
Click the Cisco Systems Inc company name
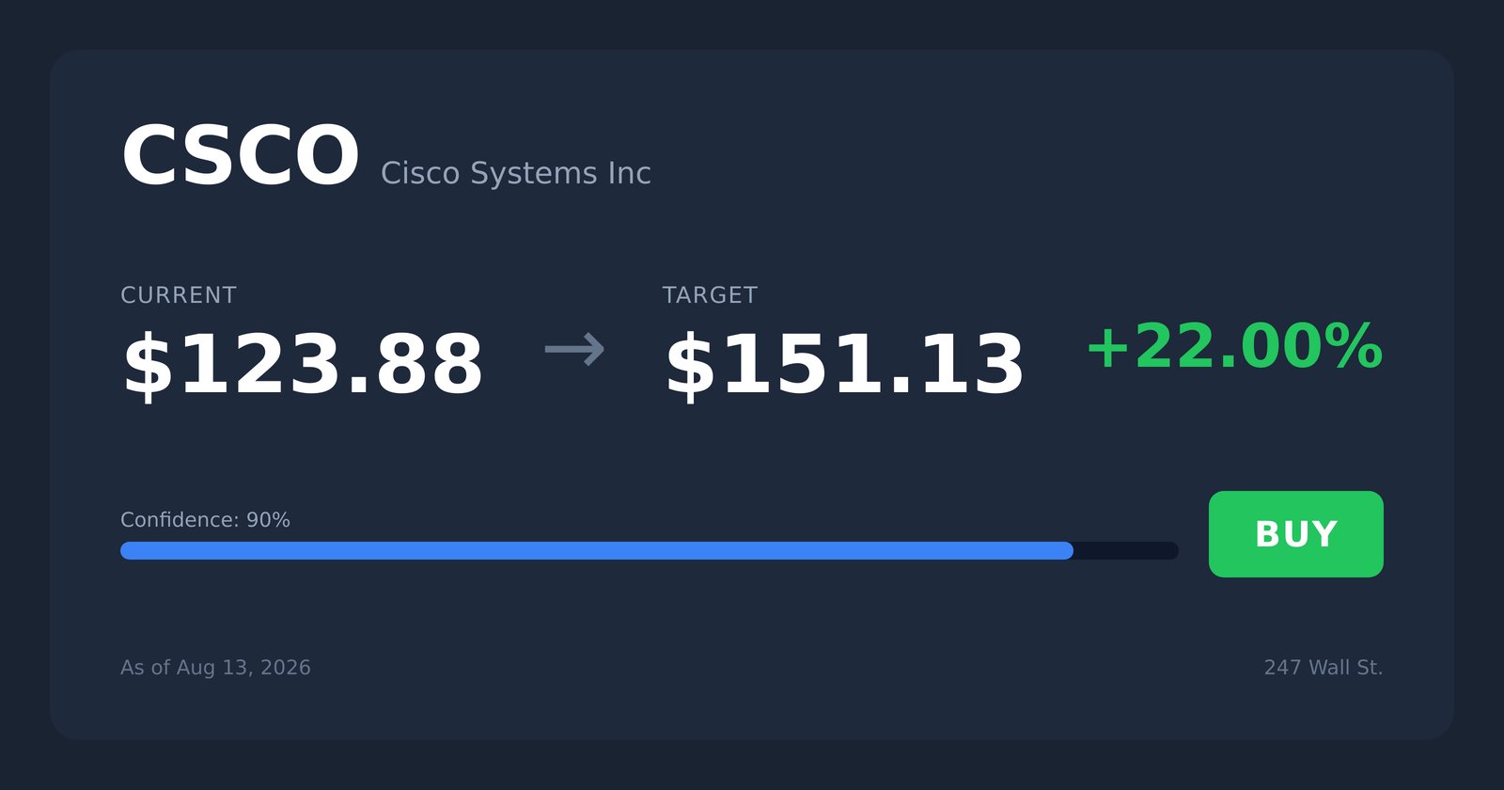(515, 173)
